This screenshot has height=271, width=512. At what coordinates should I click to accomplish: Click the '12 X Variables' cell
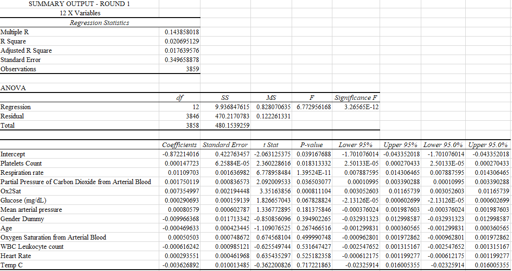(79, 13)
